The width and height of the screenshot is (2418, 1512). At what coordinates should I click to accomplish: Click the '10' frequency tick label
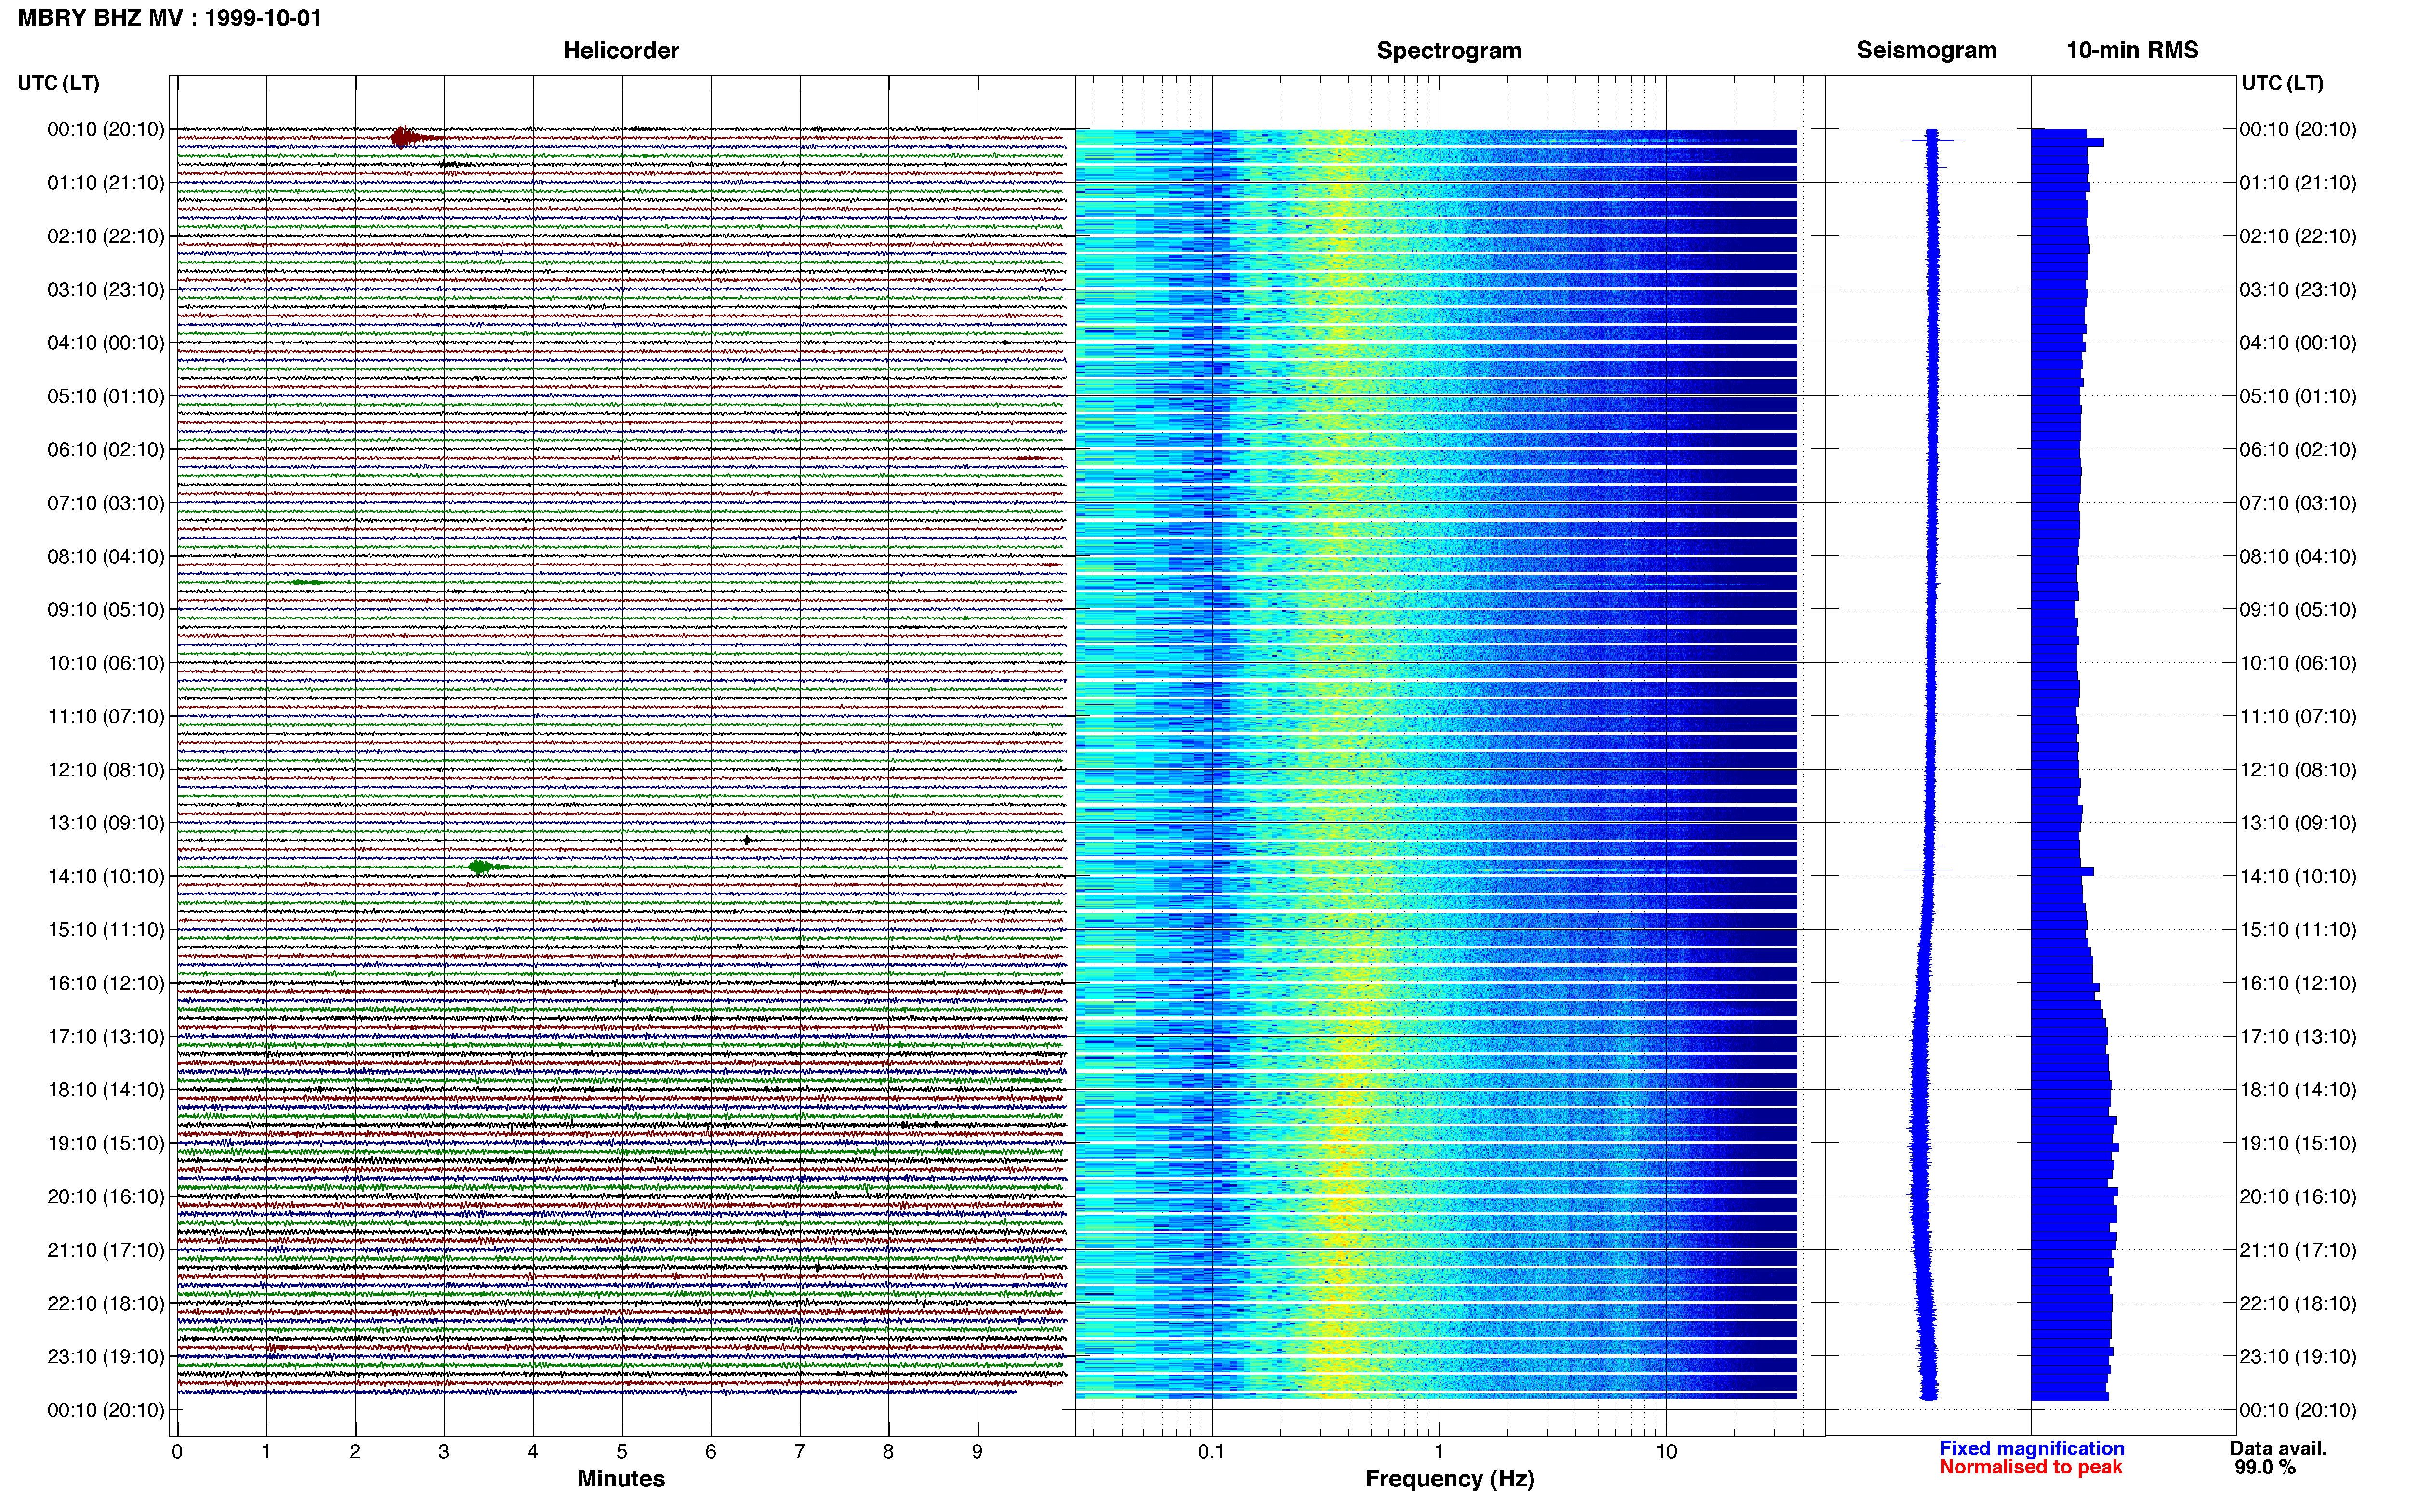tap(1666, 1452)
